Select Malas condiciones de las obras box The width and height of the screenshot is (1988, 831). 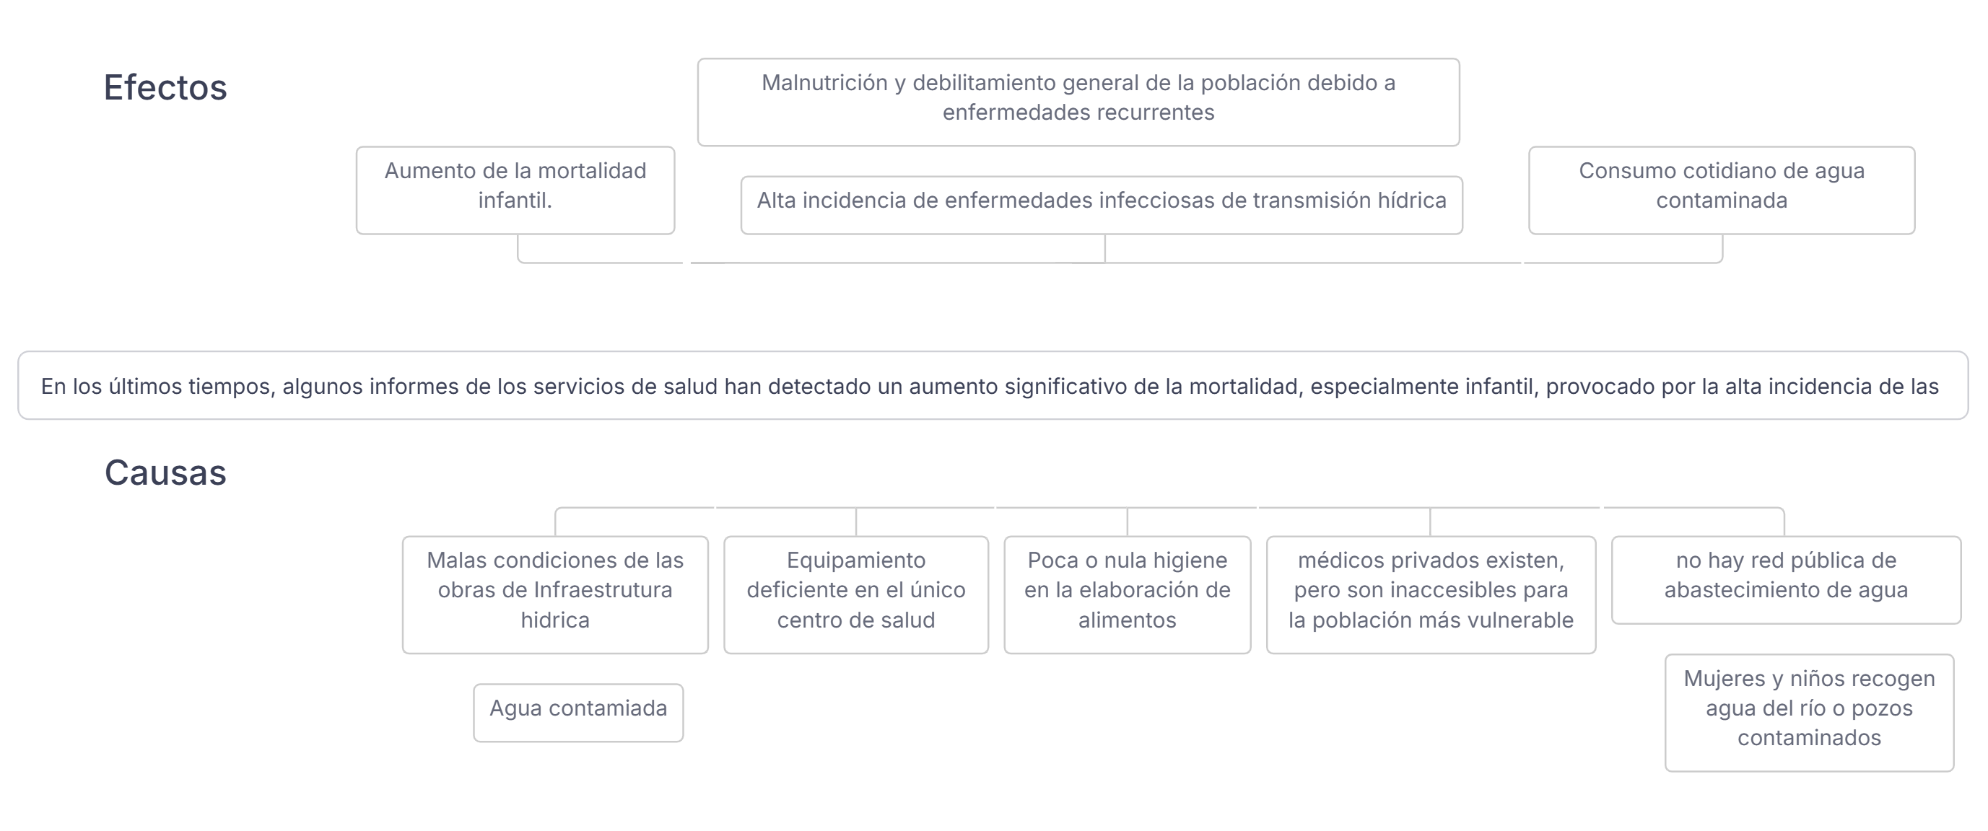coord(555,594)
